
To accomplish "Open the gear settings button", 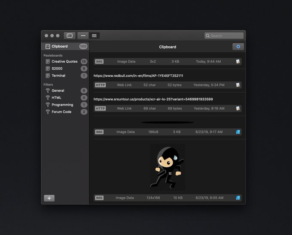I will [x=238, y=47].
